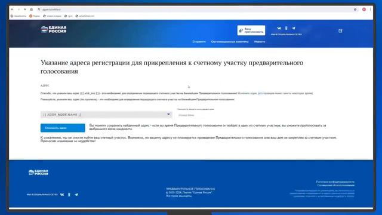Open the browser home page icon
The height and width of the screenshot is (215, 382).
point(32,10)
